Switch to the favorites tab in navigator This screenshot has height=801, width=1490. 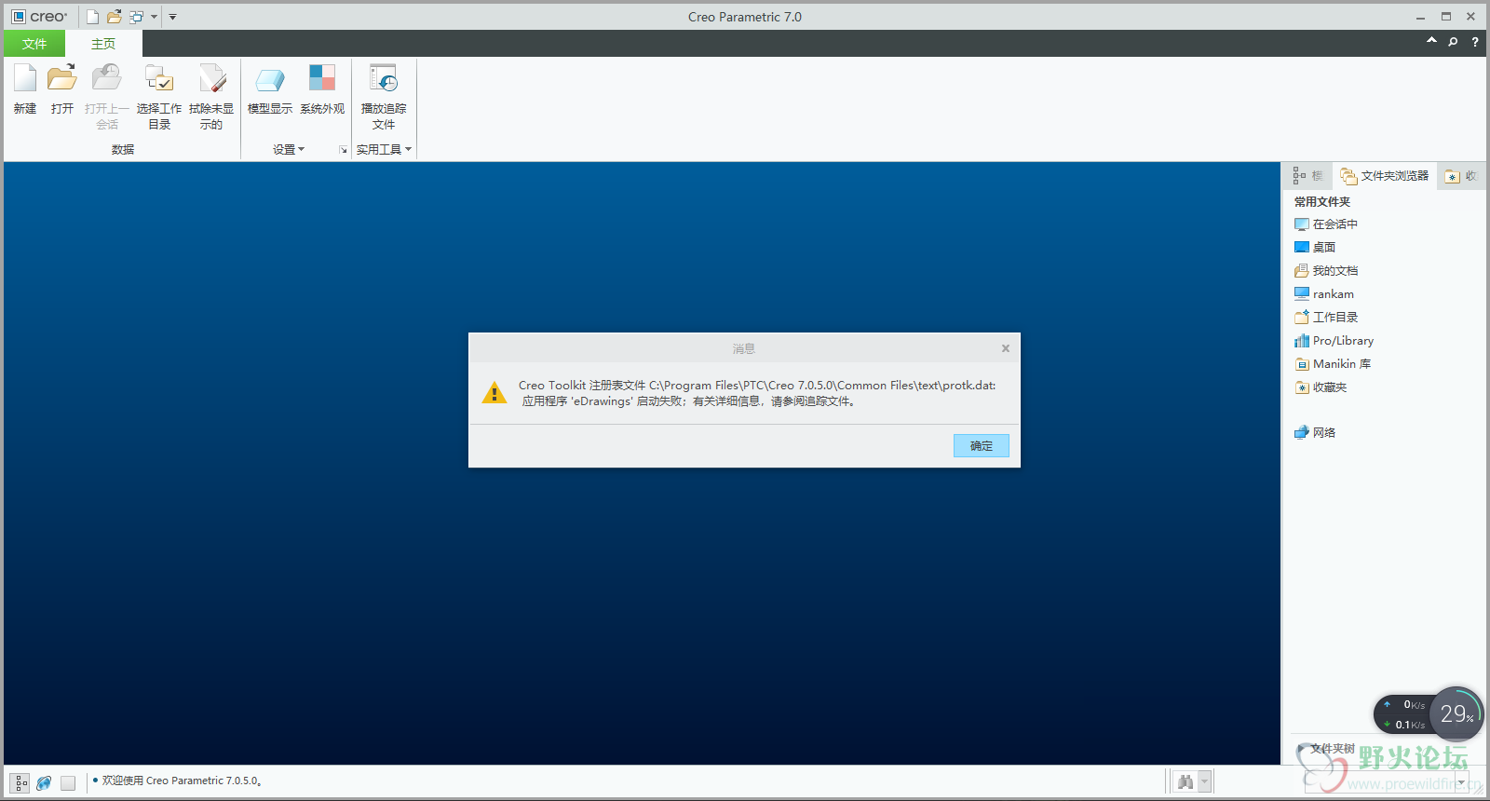[1461, 176]
